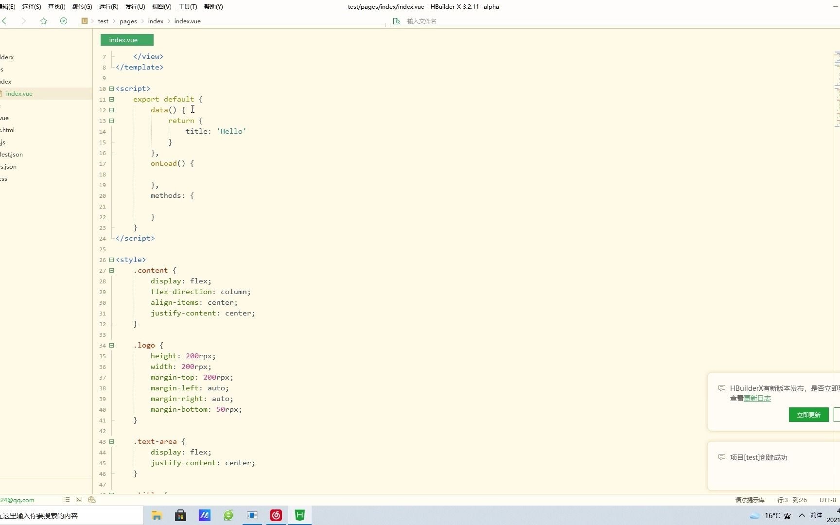Open File Explorer from the taskbar
The image size is (840, 525).
(x=157, y=515)
